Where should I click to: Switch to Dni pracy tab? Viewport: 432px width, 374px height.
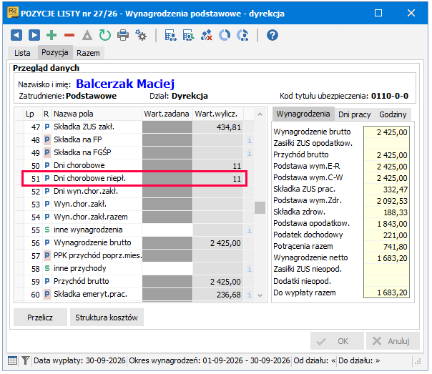tap(354, 114)
